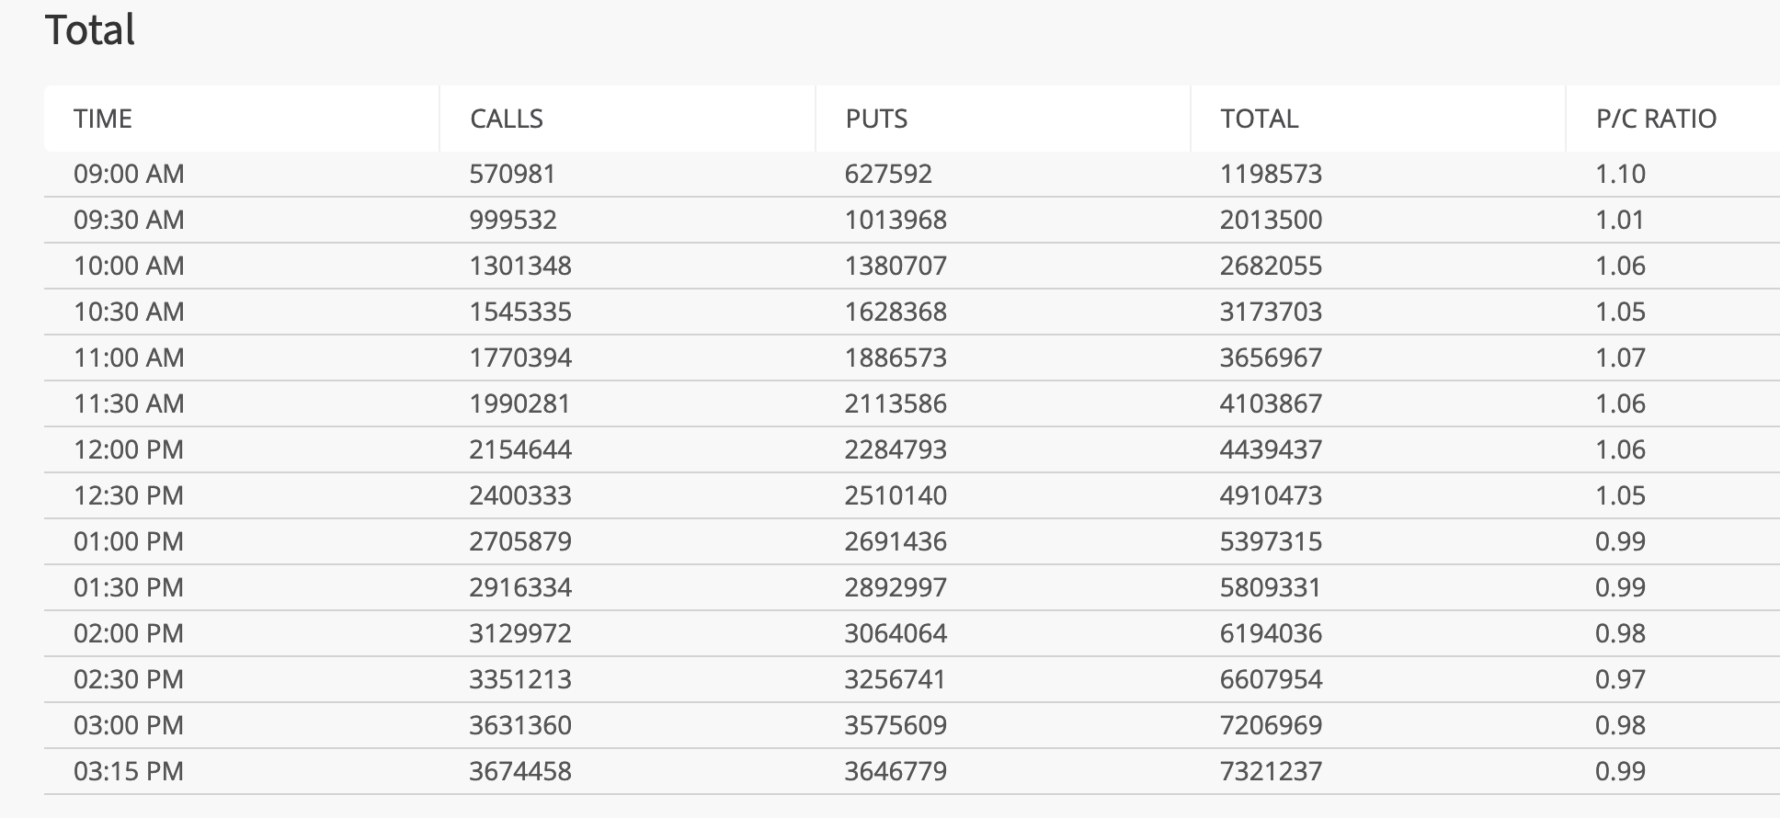Click the TIME column header

point(103,119)
